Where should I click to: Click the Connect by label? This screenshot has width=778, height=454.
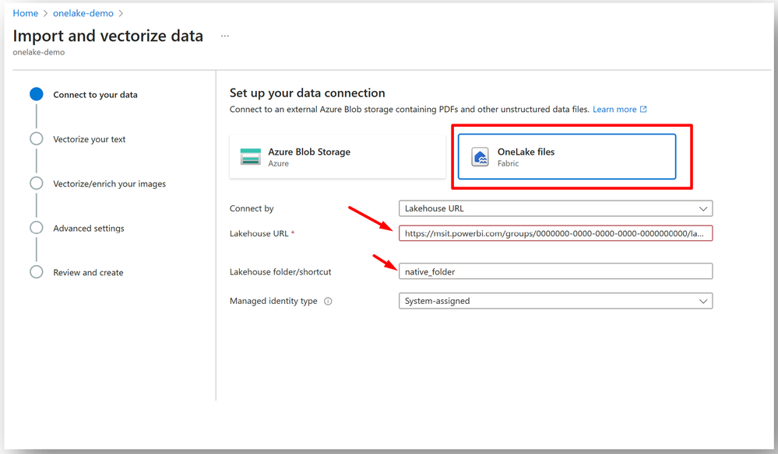coord(252,208)
